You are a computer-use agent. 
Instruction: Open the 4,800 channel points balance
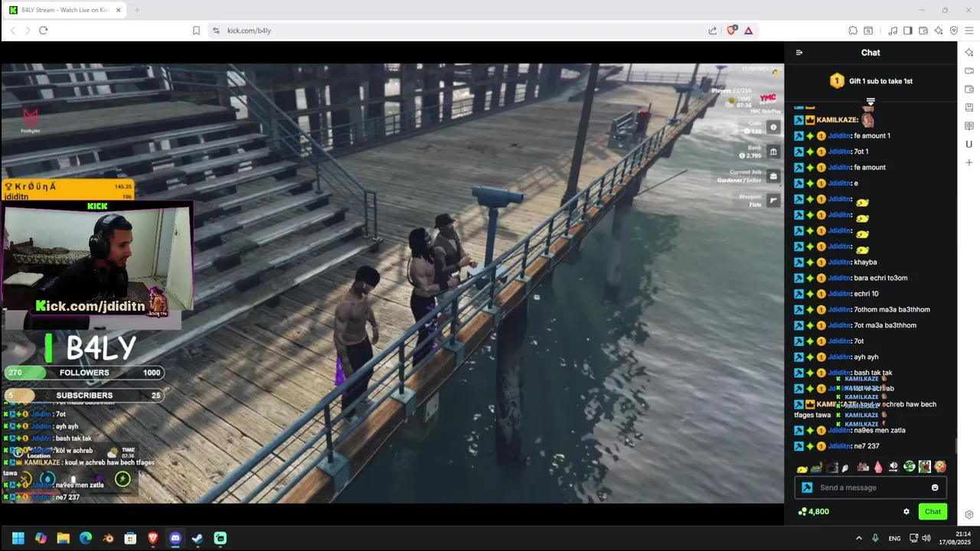tap(813, 511)
